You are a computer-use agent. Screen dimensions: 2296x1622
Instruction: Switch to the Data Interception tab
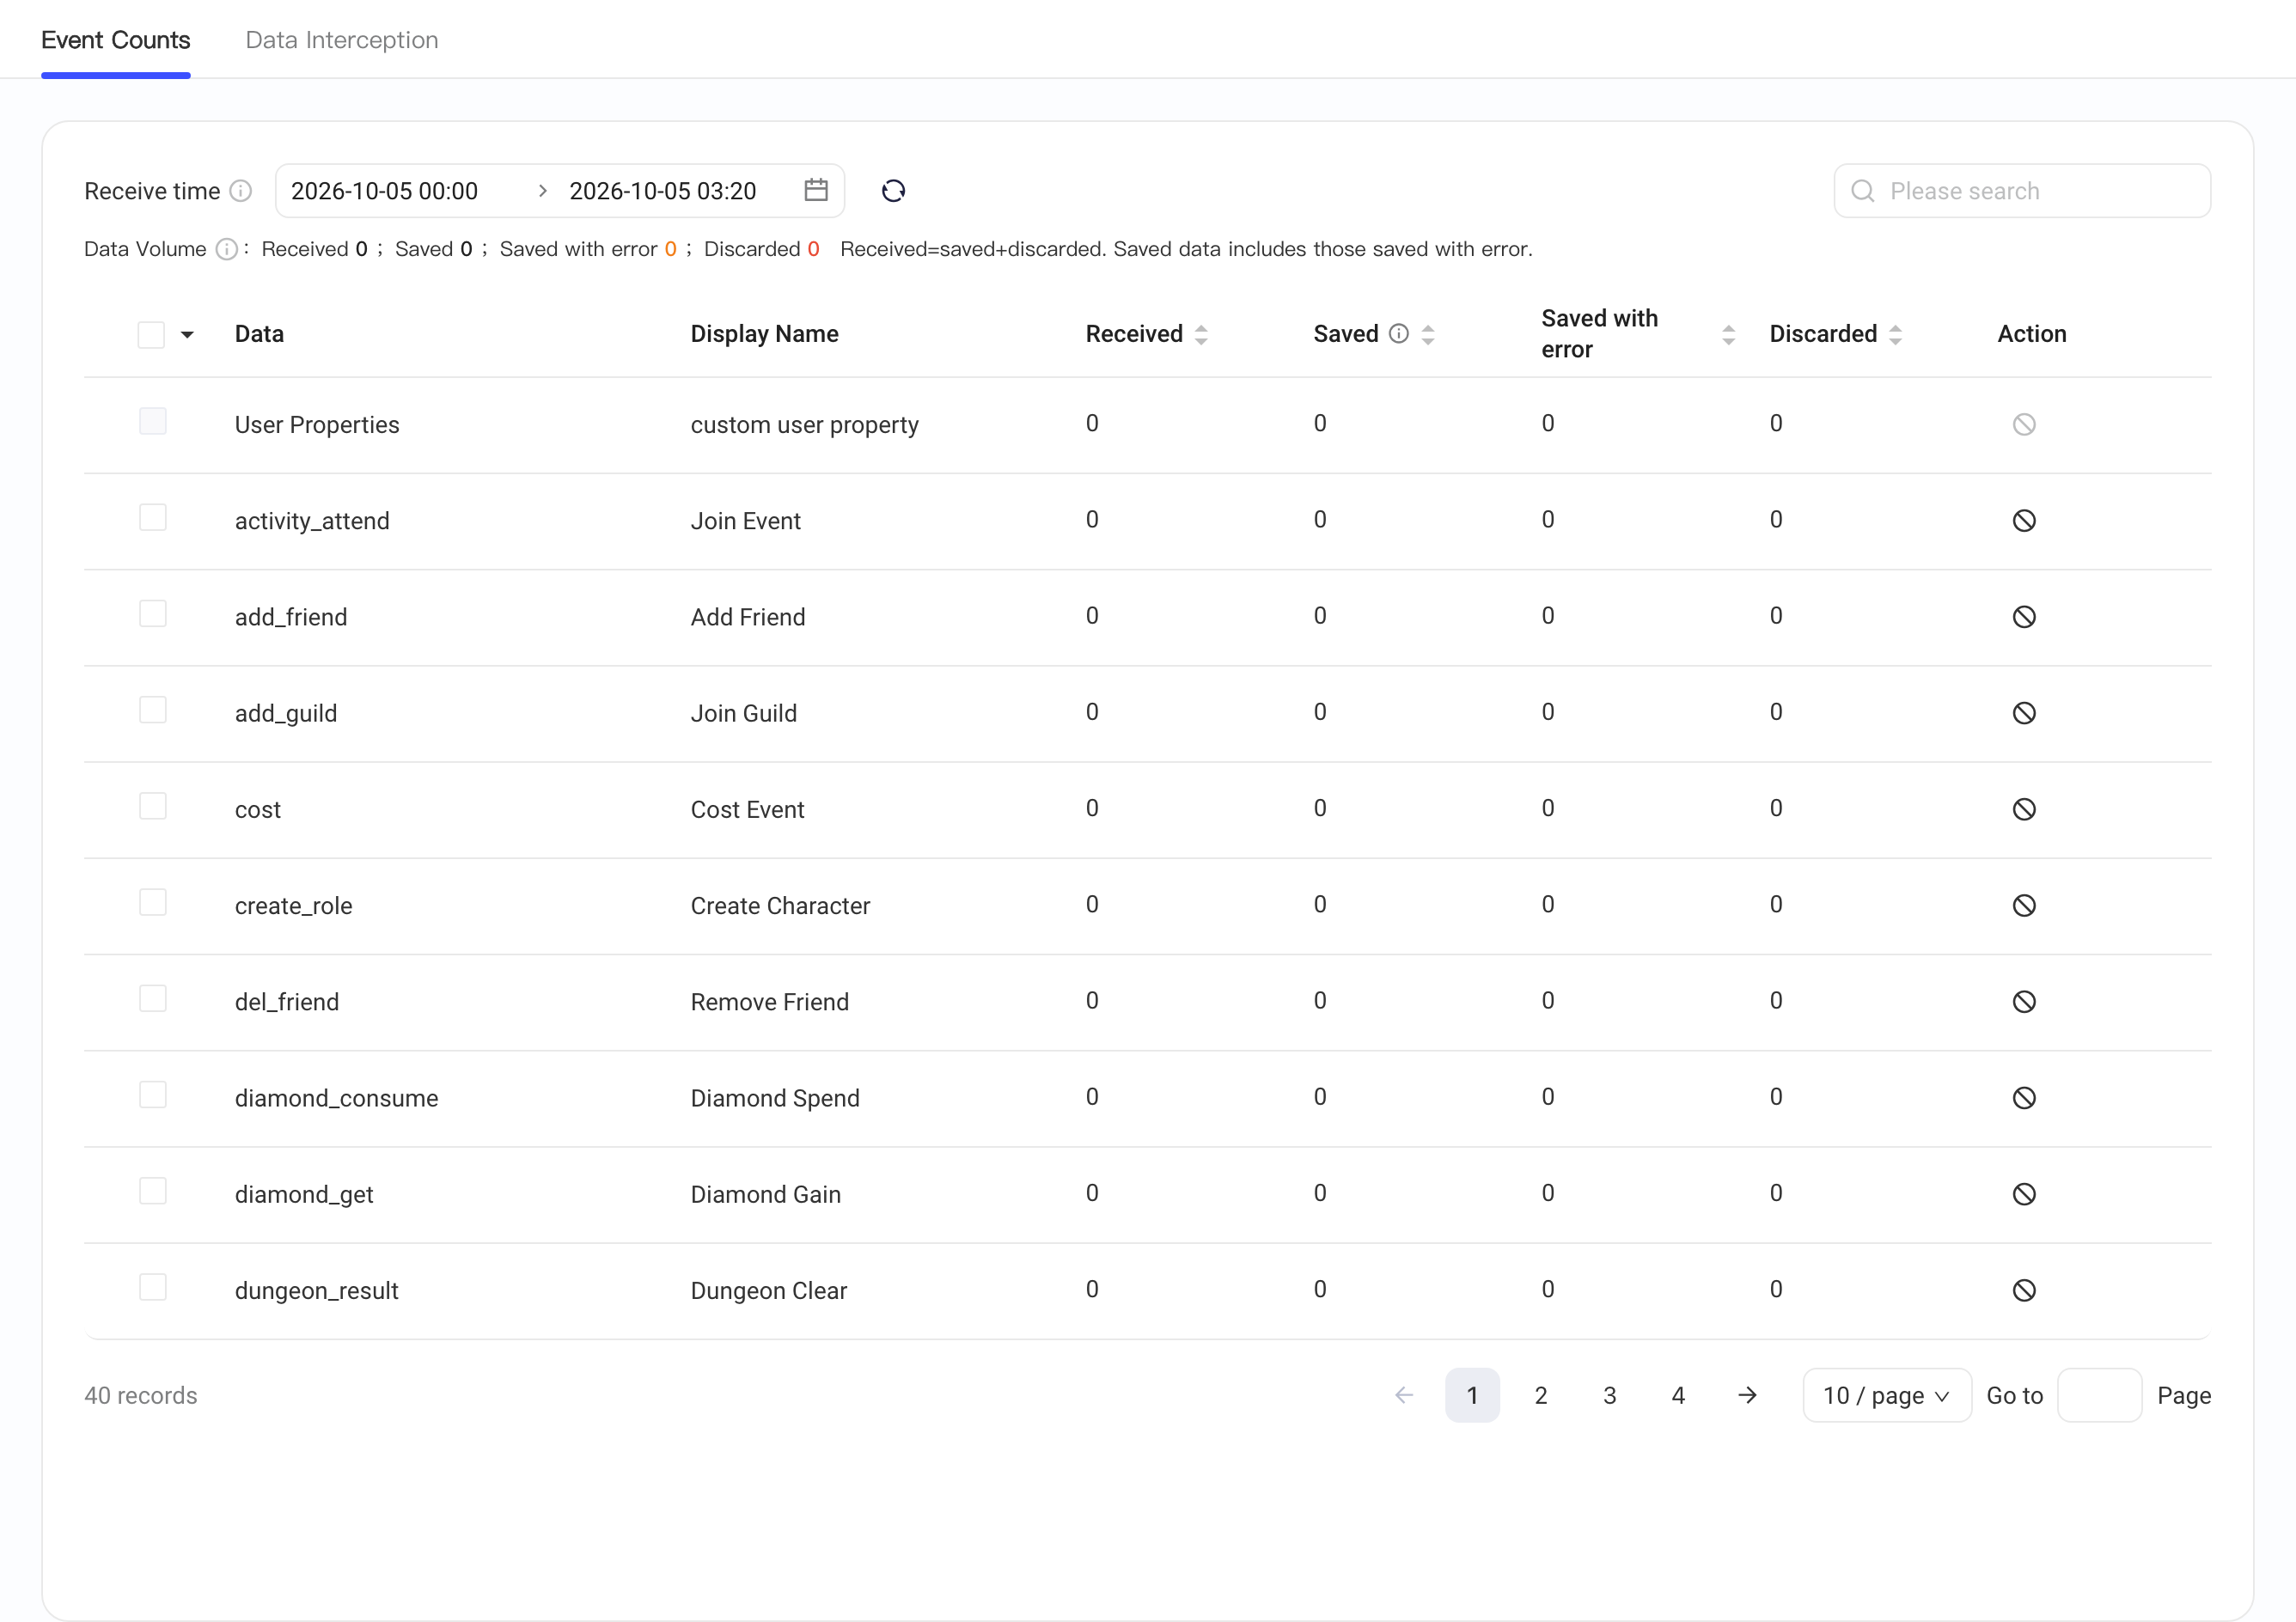[342, 40]
